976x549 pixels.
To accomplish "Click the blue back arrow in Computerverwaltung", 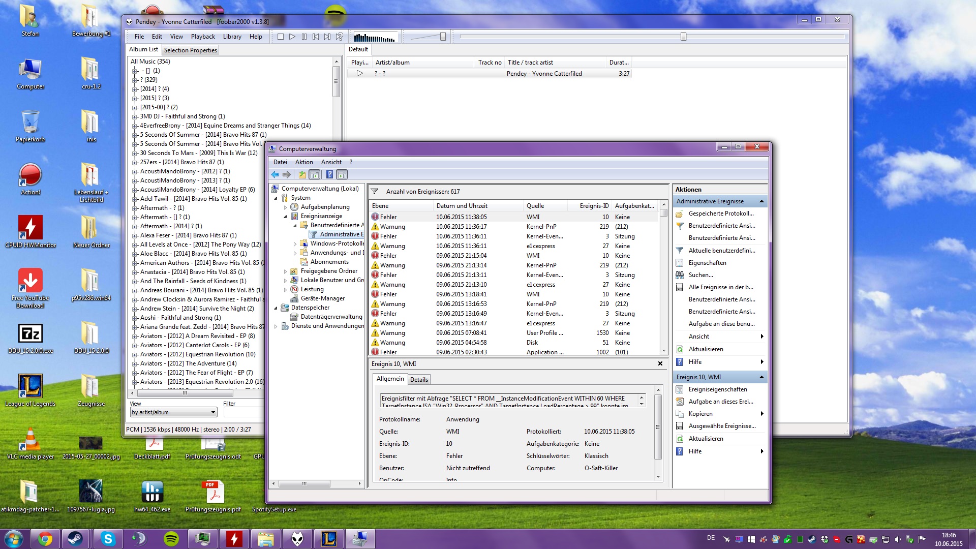I will point(275,175).
